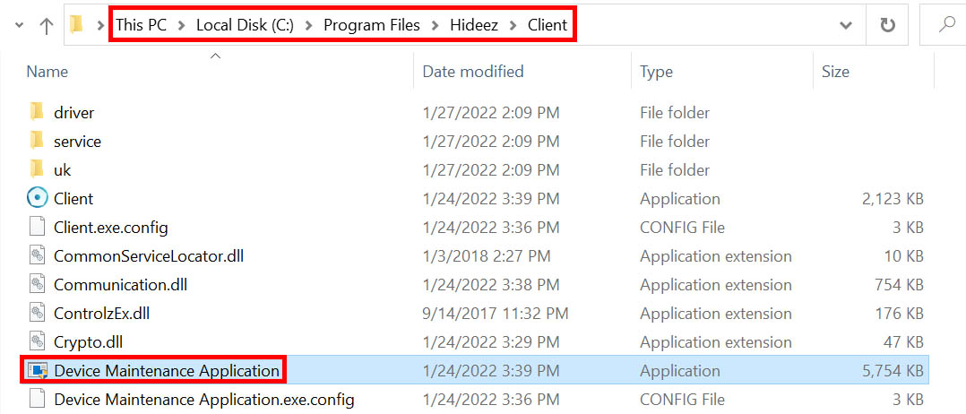This screenshot has width=966, height=414.
Task: Sort the list by Size column
Action: tap(835, 72)
